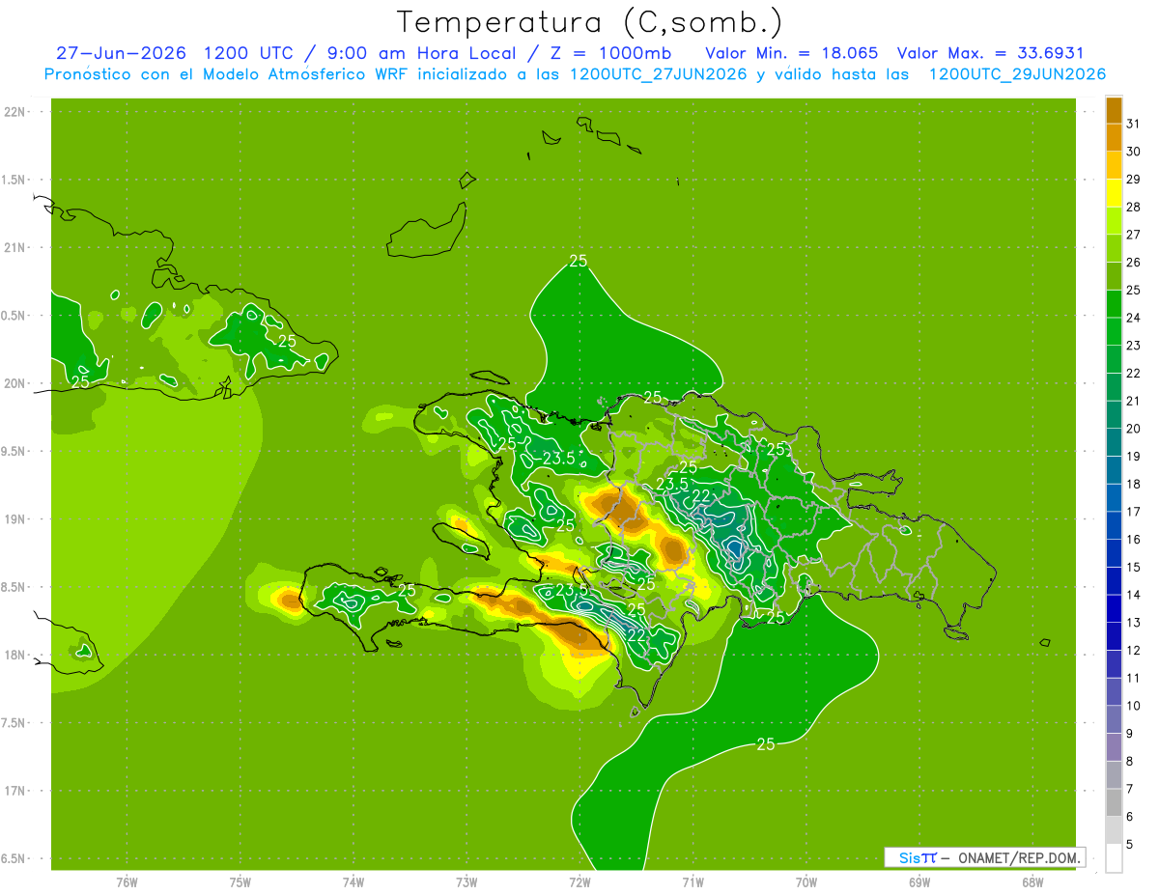Click the "17N" latitude axis label

point(15,792)
